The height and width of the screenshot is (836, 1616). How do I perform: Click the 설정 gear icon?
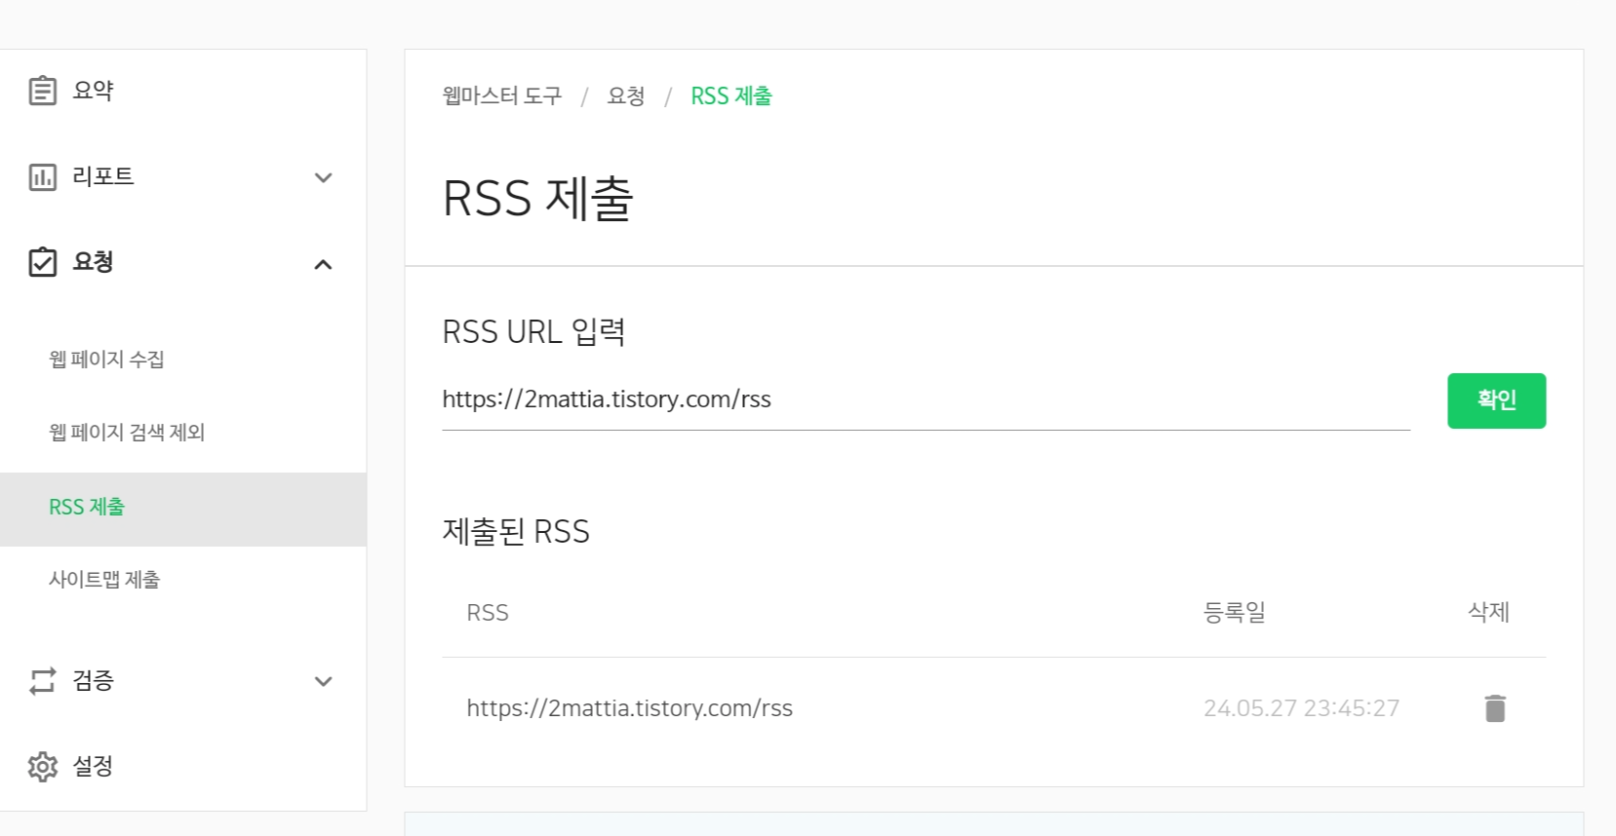coord(42,767)
